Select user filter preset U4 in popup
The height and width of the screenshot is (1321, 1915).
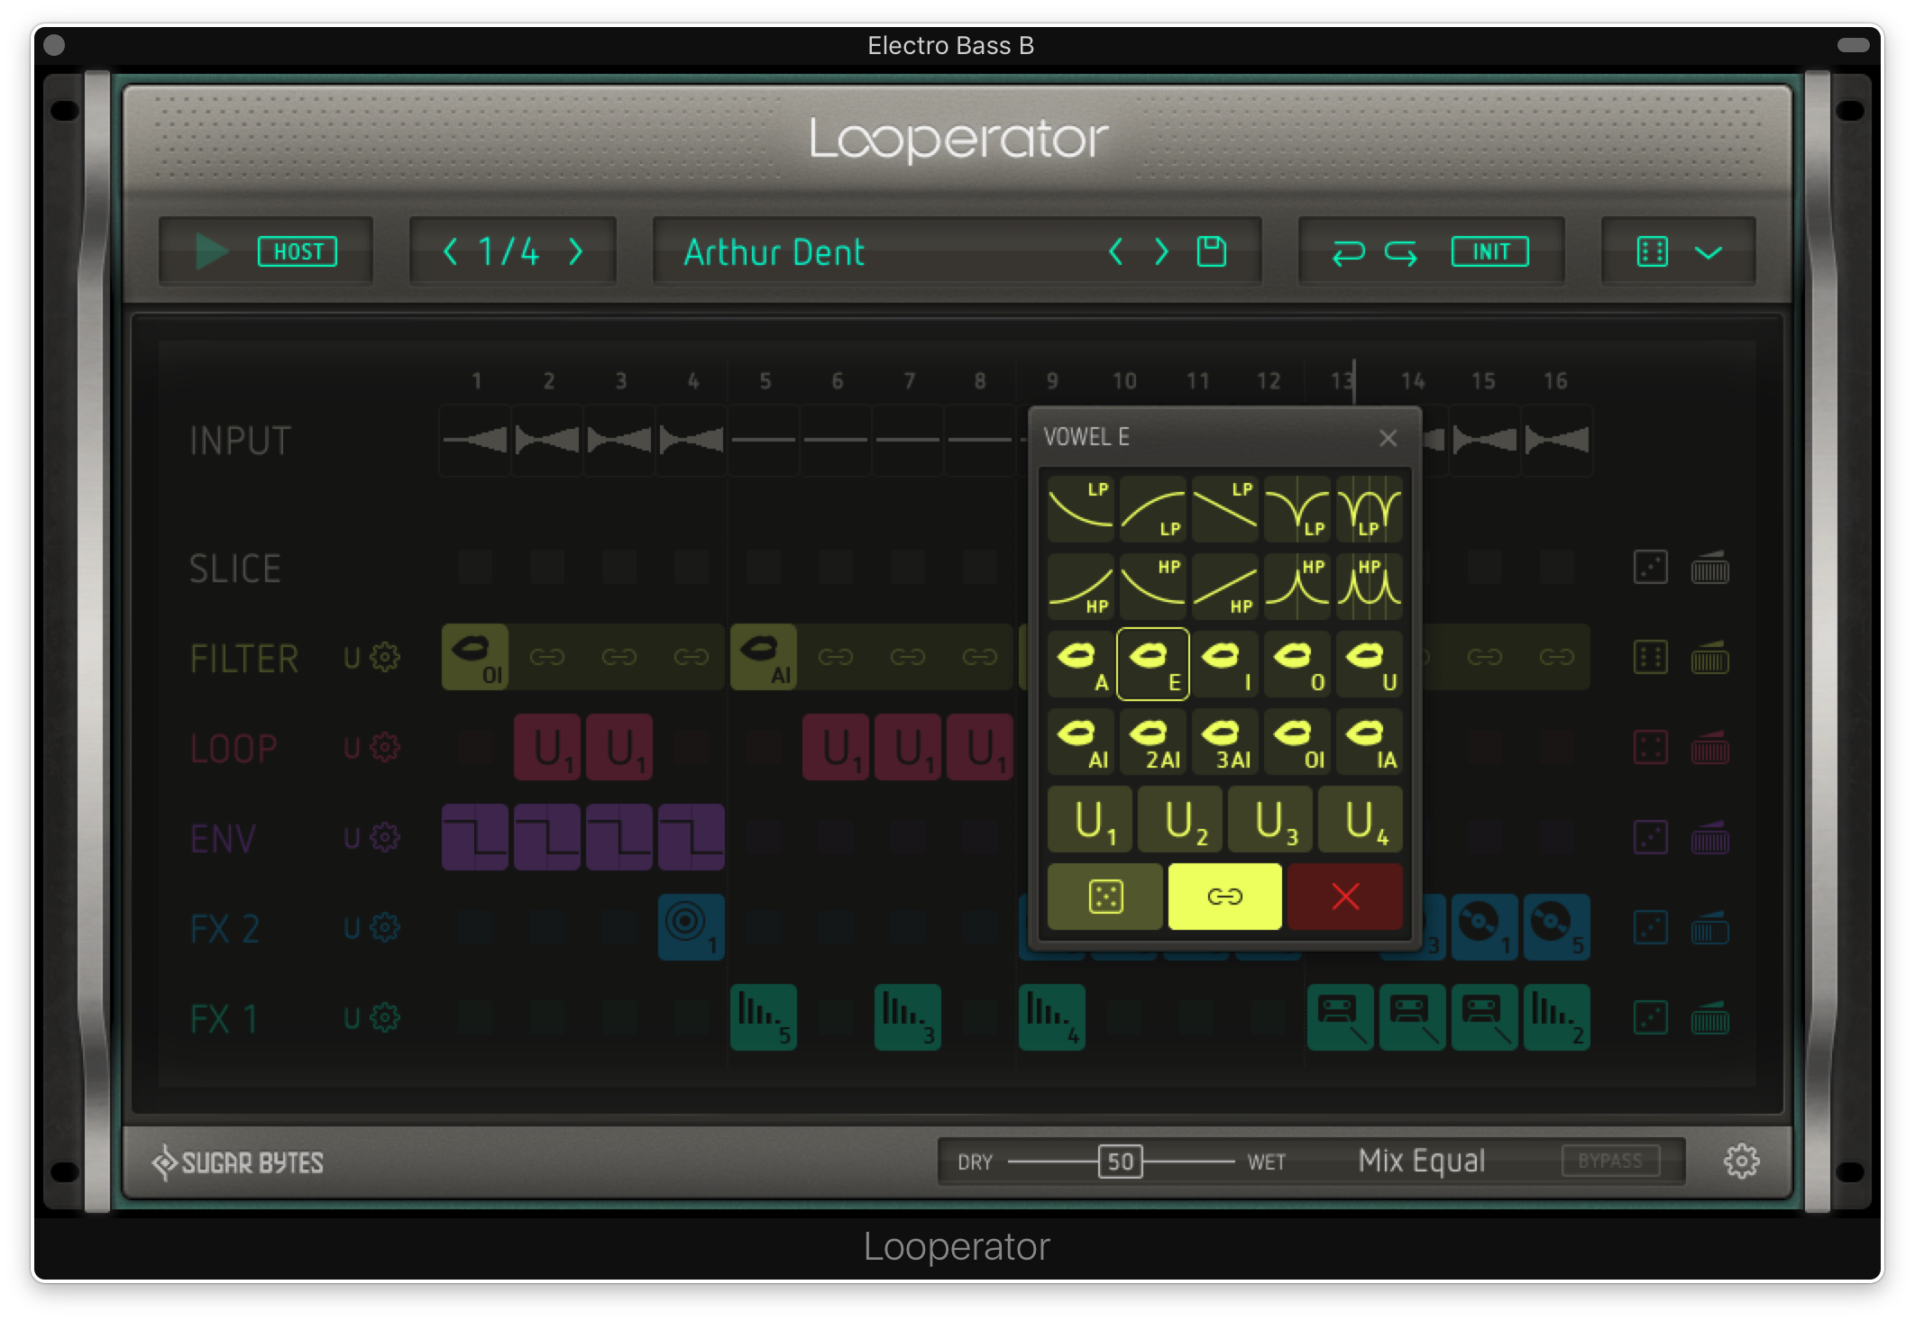pos(1360,820)
